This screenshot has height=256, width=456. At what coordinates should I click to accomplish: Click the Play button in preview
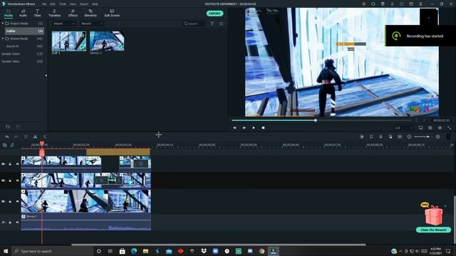254,128
